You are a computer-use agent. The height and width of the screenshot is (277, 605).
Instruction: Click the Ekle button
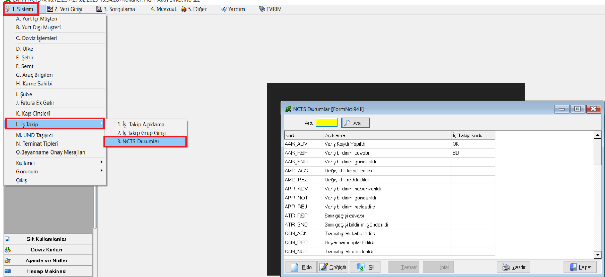tap(300, 266)
